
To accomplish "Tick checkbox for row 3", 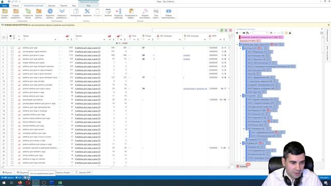I will (12, 55).
